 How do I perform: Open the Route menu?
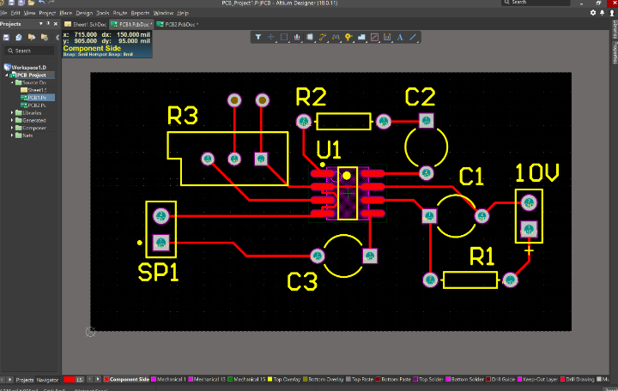[x=119, y=14]
